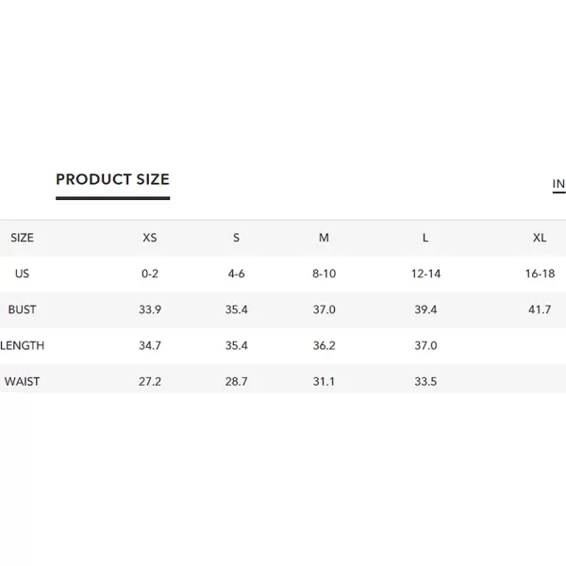Click the WAIST row label
The image size is (566, 566).
[x=22, y=381]
